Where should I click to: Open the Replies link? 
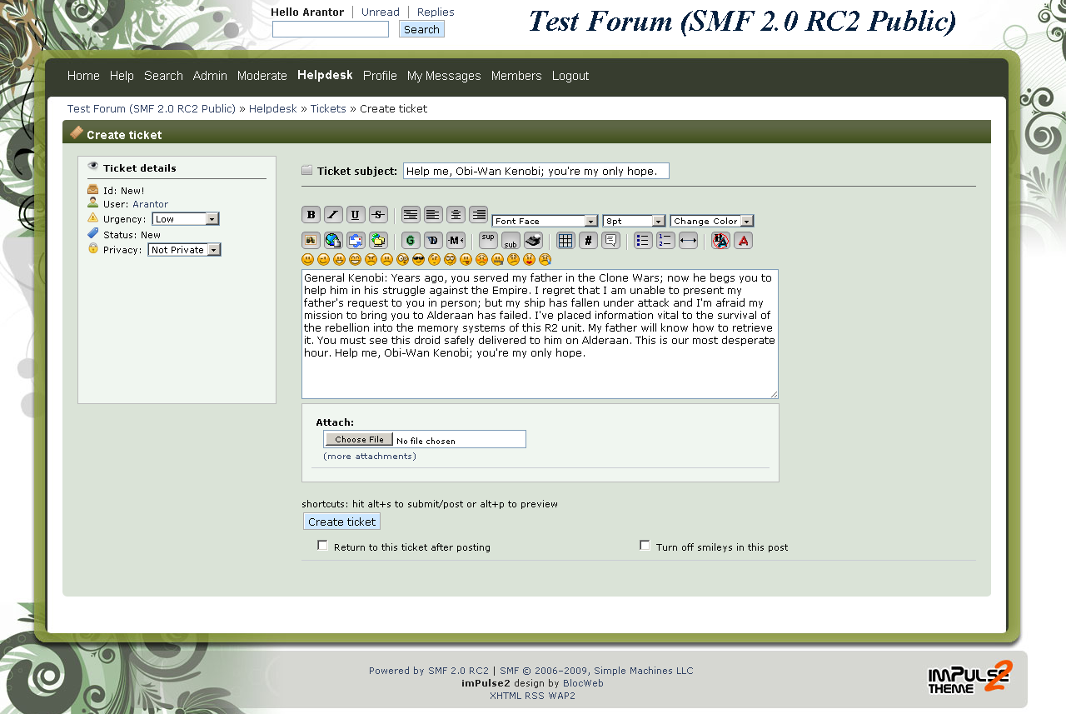436,12
